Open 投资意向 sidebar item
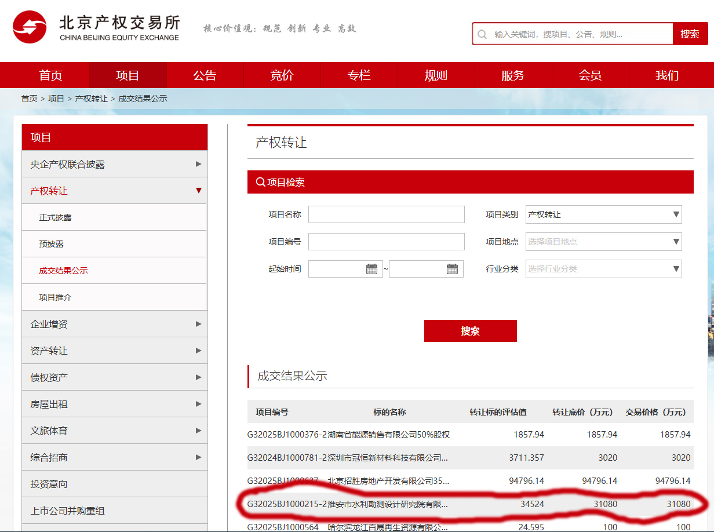The width and height of the screenshot is (714, 532). tap(114, 484)
